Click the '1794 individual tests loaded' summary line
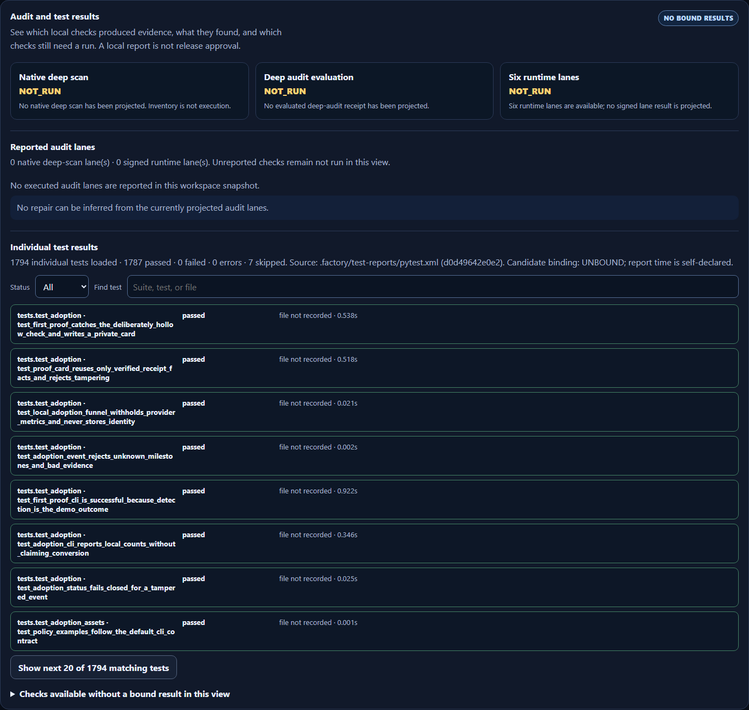 point(372,262)
